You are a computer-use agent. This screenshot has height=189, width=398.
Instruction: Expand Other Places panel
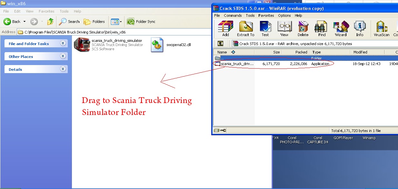pyautogui.click(x=63, y=56)
